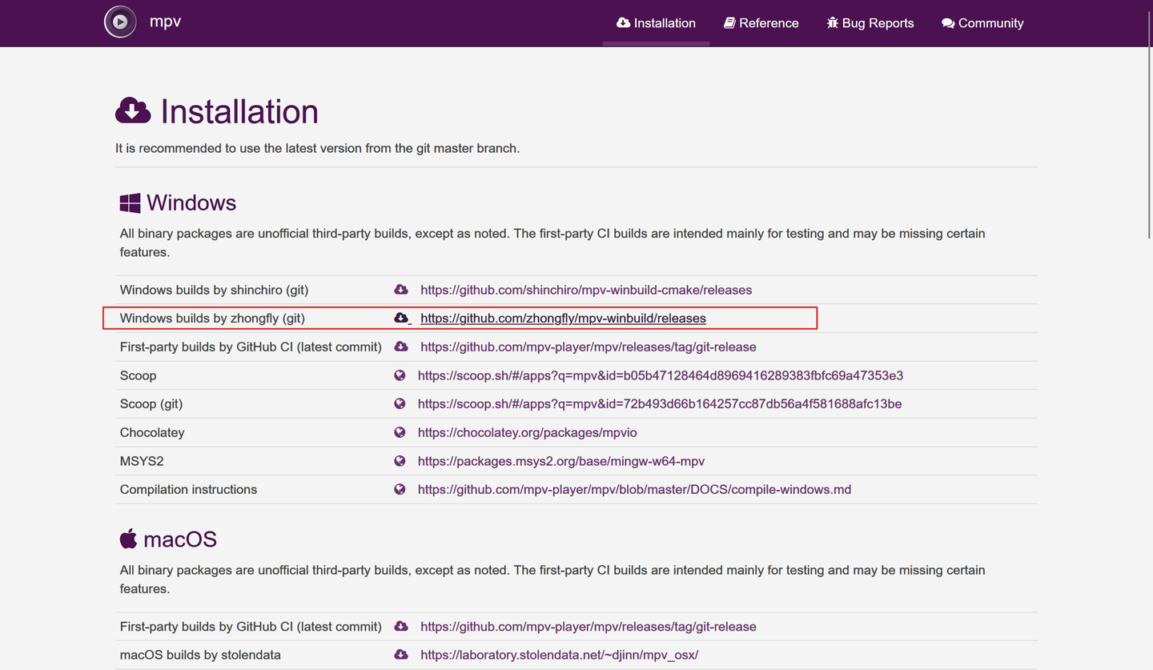This screenshot has height=670, width=1153.
Task: Click the Apple logo icon beside the macOS heading
Action: 128,539
